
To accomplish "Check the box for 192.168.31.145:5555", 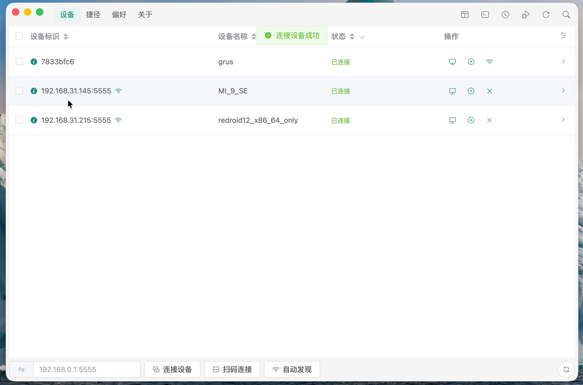I will coord(19,91).
